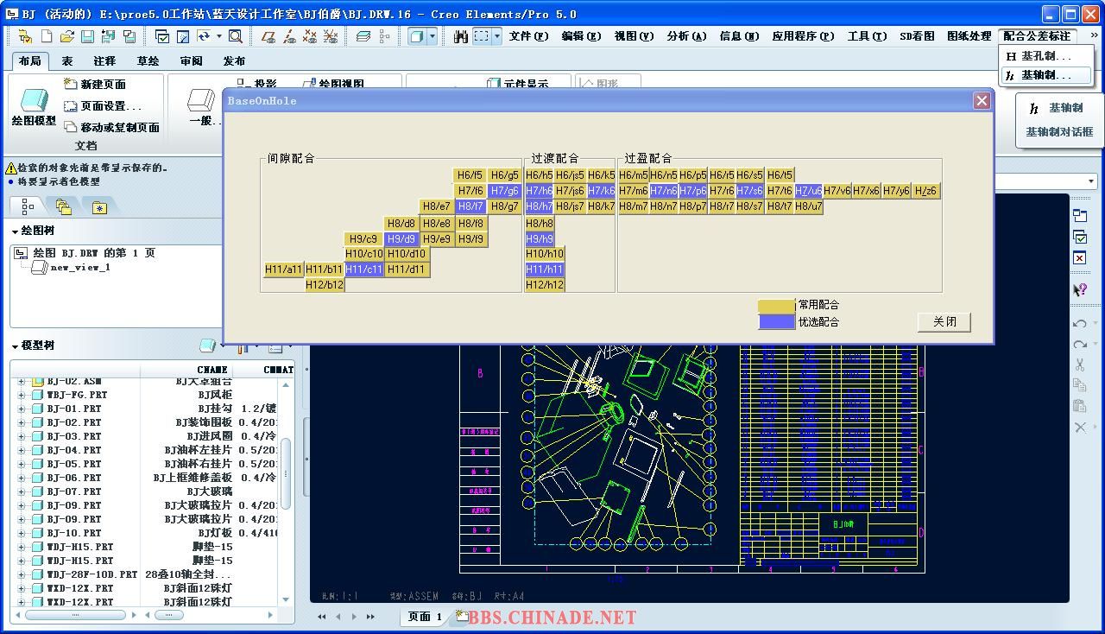Select the 页面 1 sheet tab
This screenshot has width=1105, height=634.
(425, 617)
